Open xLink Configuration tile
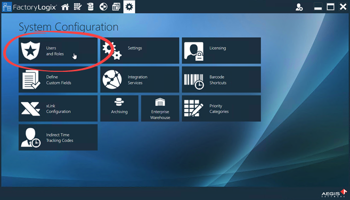The image size is (350, 200). tap(58, 109)
